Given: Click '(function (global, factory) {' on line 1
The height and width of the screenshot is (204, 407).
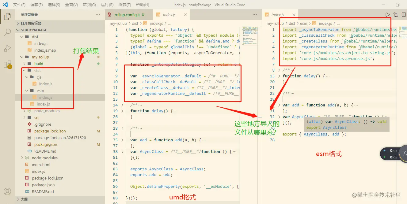Looking at the screenshot, I should (x=160, y=30).
